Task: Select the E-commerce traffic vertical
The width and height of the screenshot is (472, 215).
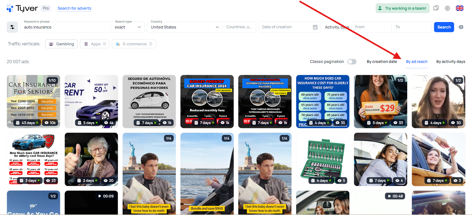Action: coord(134,44)
